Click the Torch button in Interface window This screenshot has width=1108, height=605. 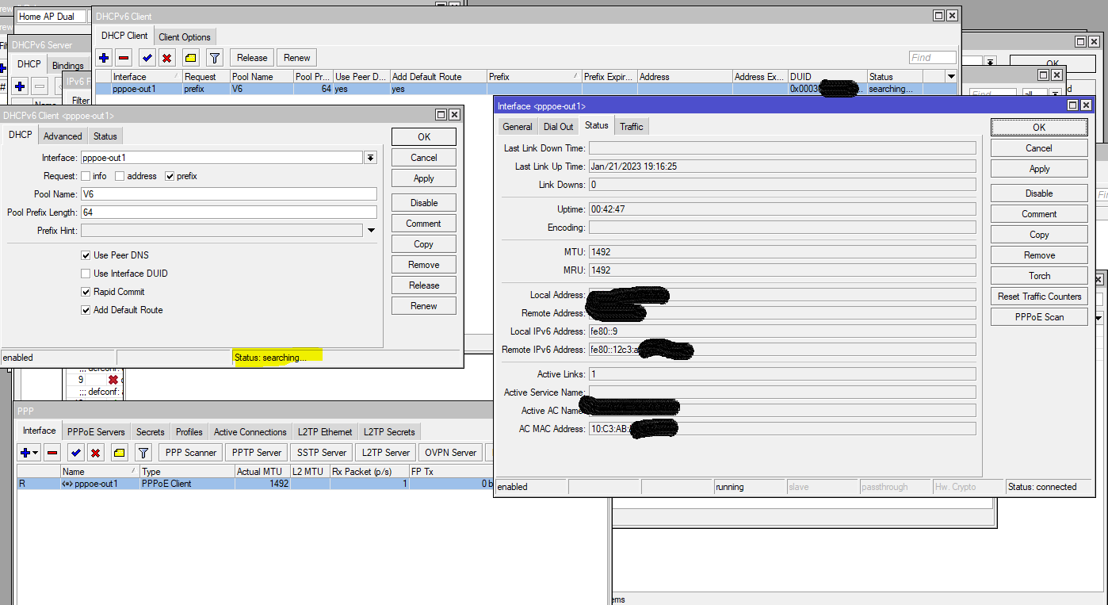coord(1039,276)
